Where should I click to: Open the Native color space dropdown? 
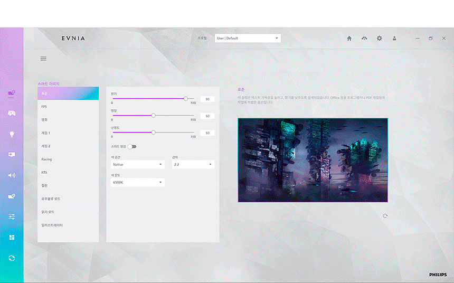(x=138, y=165)
